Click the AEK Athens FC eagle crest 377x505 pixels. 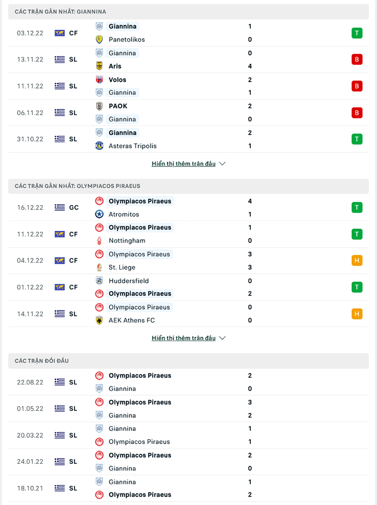click(x=99, y=320)
